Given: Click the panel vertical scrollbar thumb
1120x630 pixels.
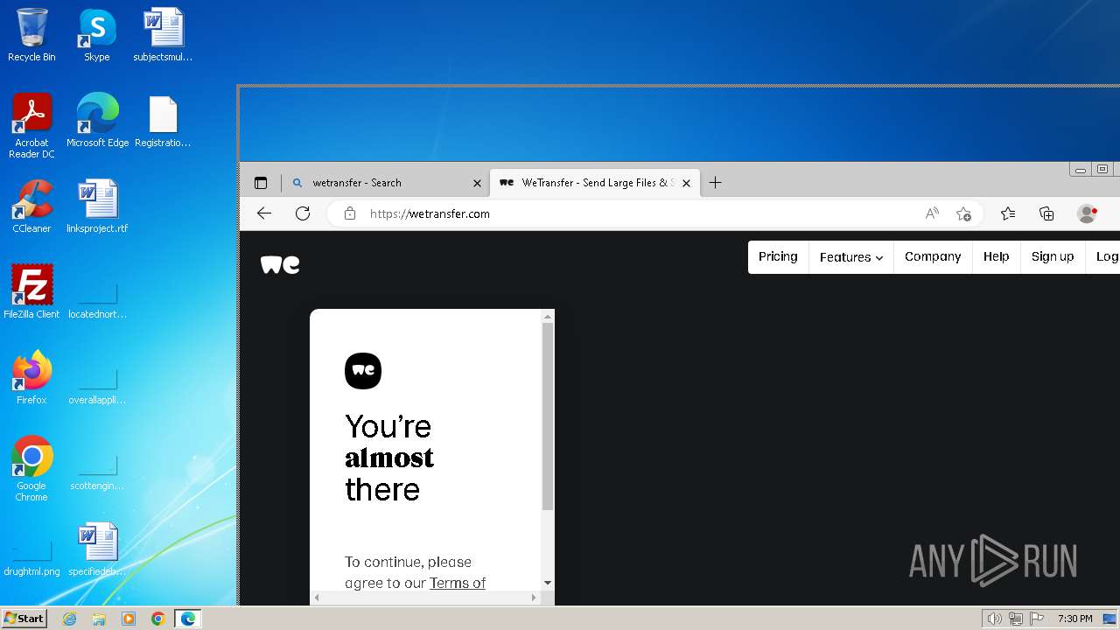Looking at the screenshot, I should [548, 416].
